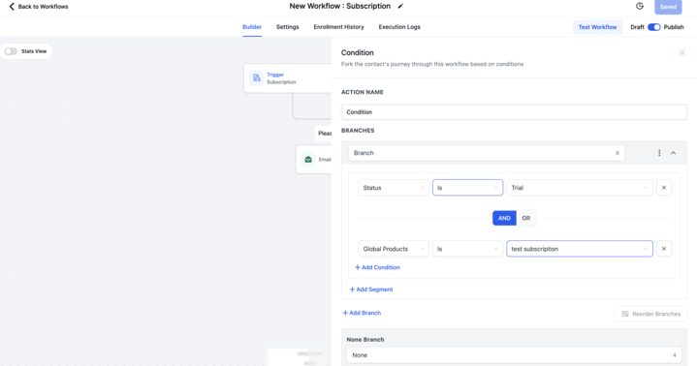697x366 pixels.
Task: Click Add Branch link
Action: 362,313
